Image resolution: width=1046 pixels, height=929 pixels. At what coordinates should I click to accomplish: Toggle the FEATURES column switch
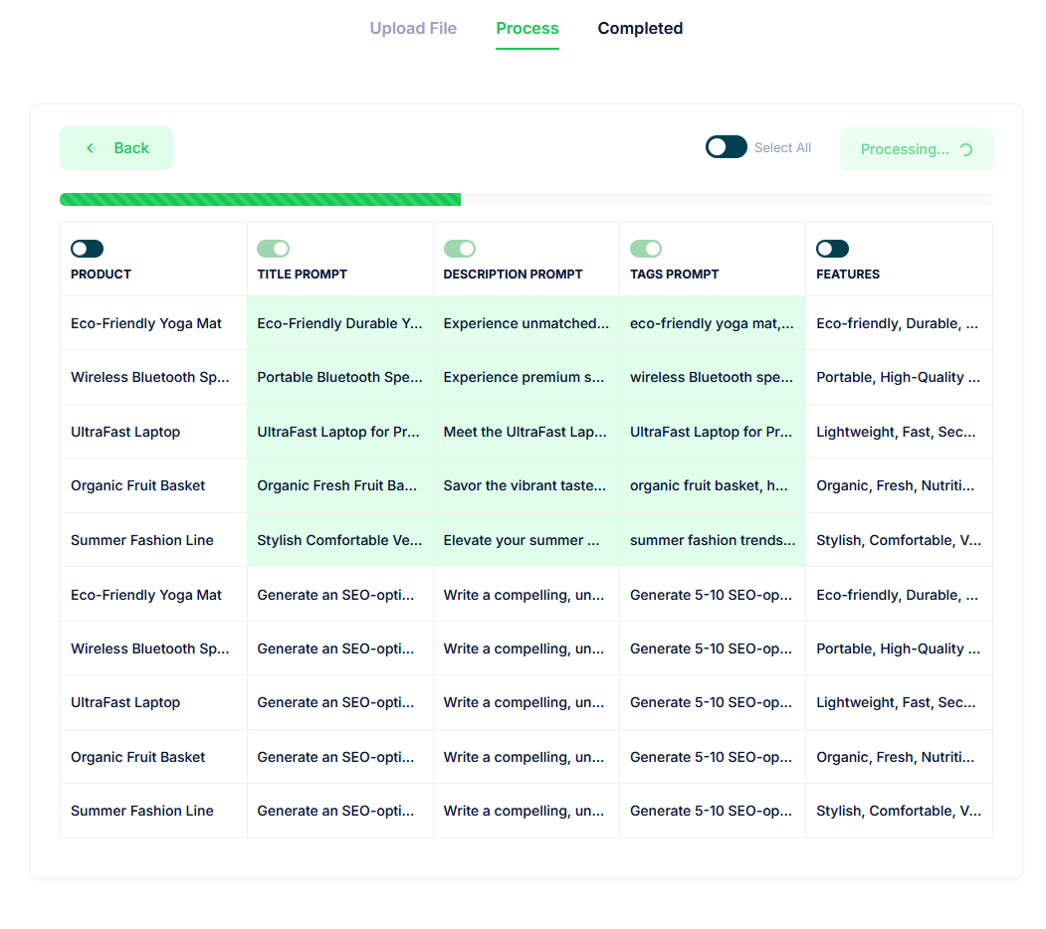tap(833, 249)
